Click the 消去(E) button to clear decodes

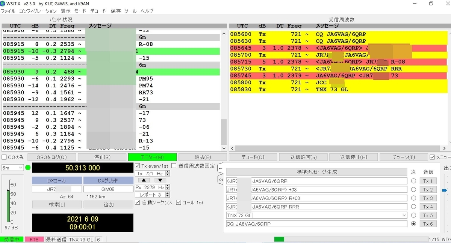click(203, 157)
